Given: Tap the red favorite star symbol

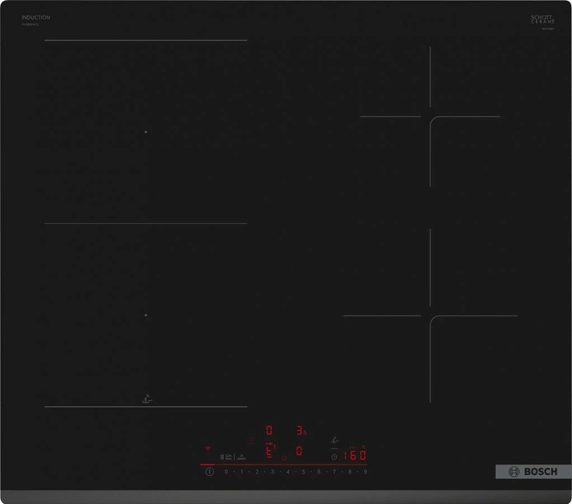Looking at the screenshot, I should pyautogui.click(x=284, y=458).
